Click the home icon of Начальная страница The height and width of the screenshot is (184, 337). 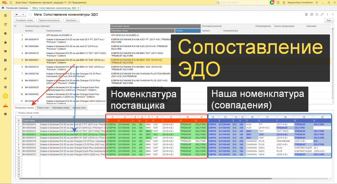pos(3,8)
